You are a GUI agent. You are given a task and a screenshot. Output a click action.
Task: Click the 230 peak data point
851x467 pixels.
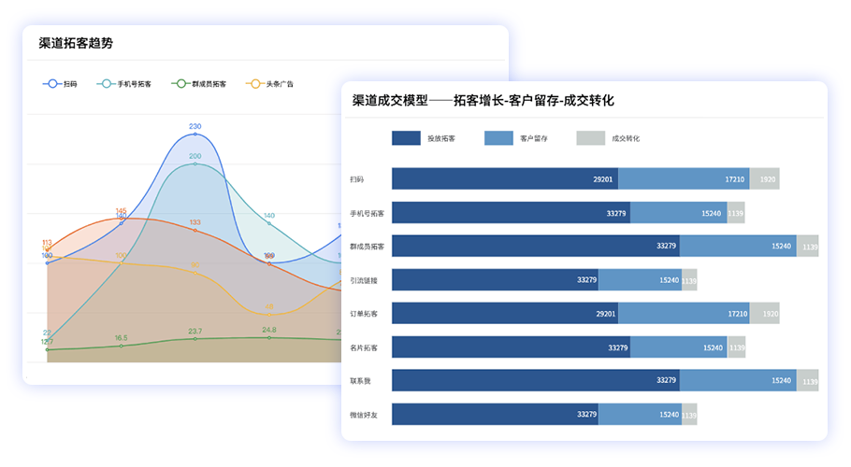point(195,134)
